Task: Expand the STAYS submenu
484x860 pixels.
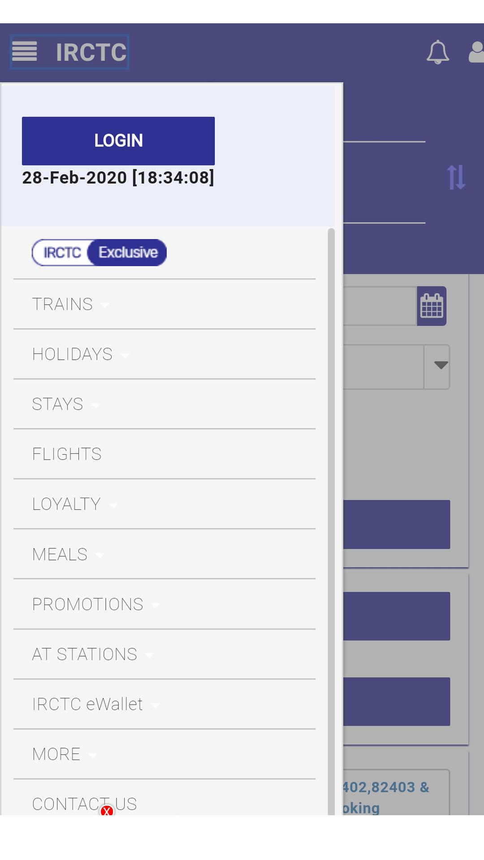Action: coord(164,404)
